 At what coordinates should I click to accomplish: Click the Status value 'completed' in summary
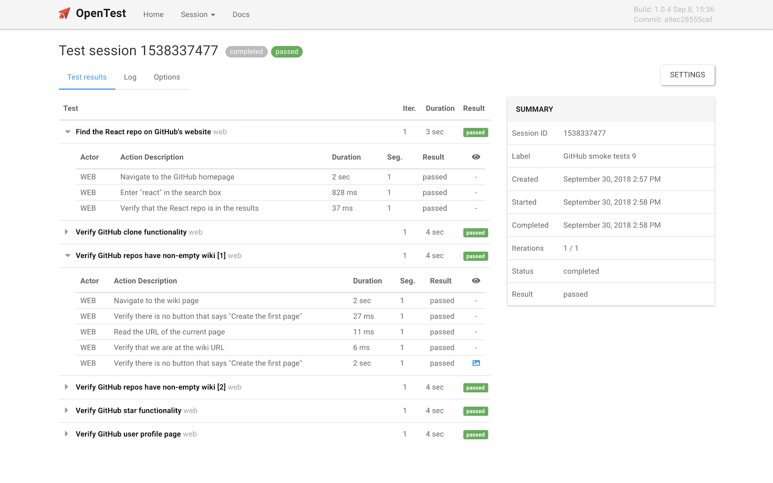point(581,271)
